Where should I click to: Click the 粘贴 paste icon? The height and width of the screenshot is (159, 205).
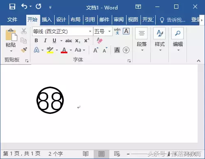coord(11,35)
